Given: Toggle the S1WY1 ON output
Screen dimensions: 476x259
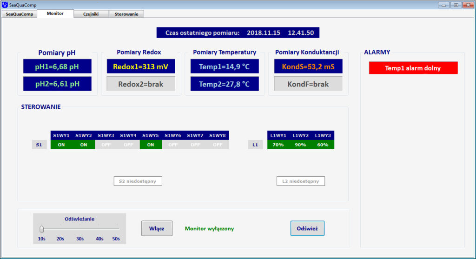Looking at the screenshot, I should point(61,145).
